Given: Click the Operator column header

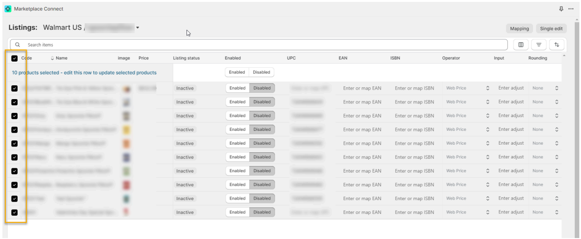Looking at the screenshot, I should point(451,58).
